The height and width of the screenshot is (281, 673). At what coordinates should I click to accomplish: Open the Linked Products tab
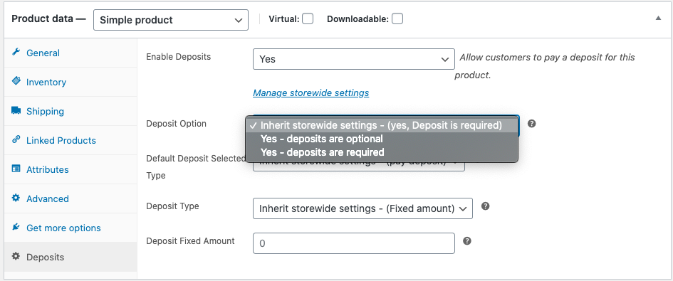click(71, 140)
